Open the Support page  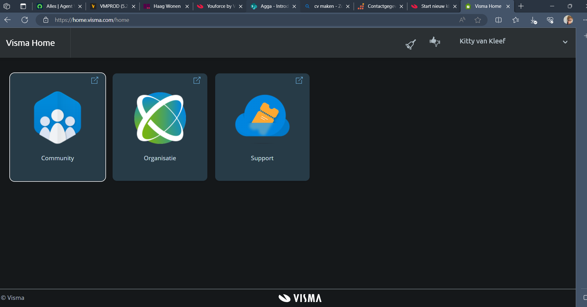262,158
